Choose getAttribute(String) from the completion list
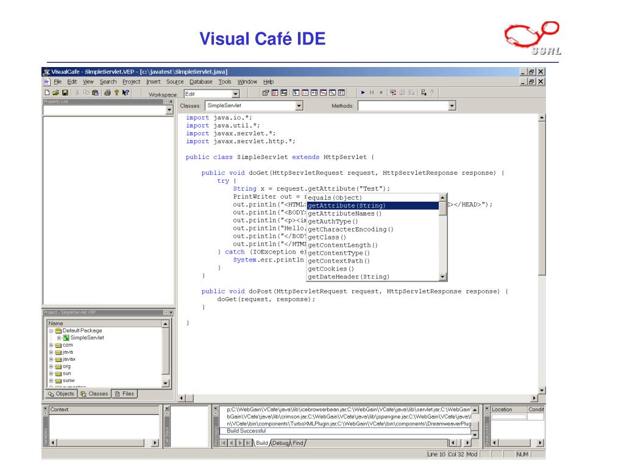 point(373,206)
